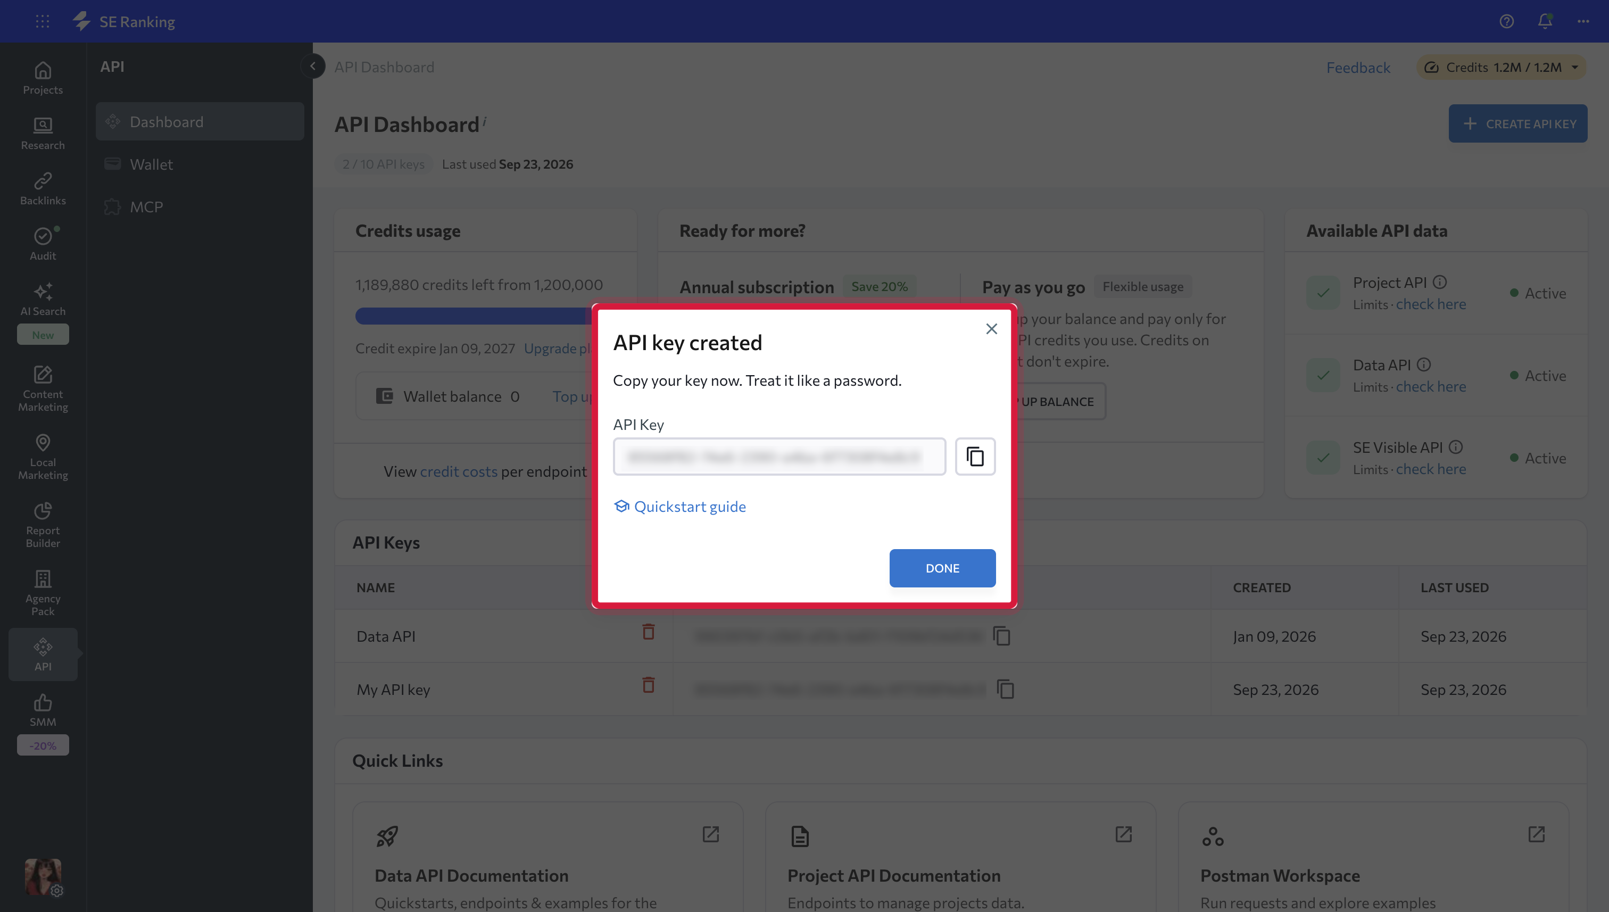Screen dimensions: 1609x912
Task: Click the Flexible usage badge
Action: 1142,286
